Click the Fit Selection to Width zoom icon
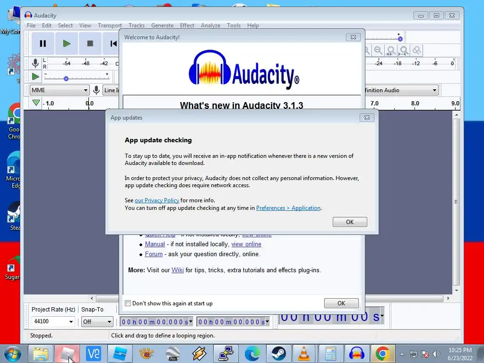This screenshot has width=484, height=363. click(x=391, y=51)
